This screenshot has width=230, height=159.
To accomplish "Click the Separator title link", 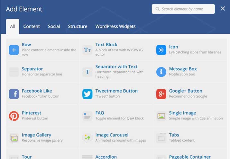I will coord(32,69).
